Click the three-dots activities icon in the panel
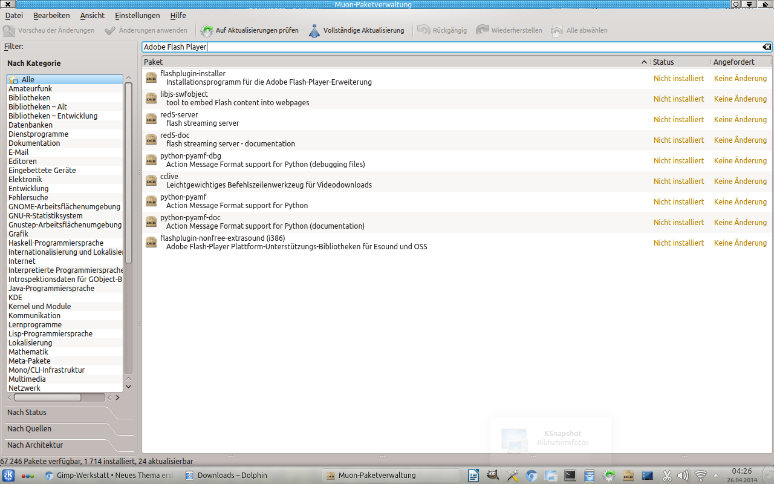Screen dimensions: 774x484 [28, 476]
